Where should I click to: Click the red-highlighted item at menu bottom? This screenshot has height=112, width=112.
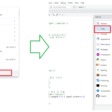click(6, 73)
